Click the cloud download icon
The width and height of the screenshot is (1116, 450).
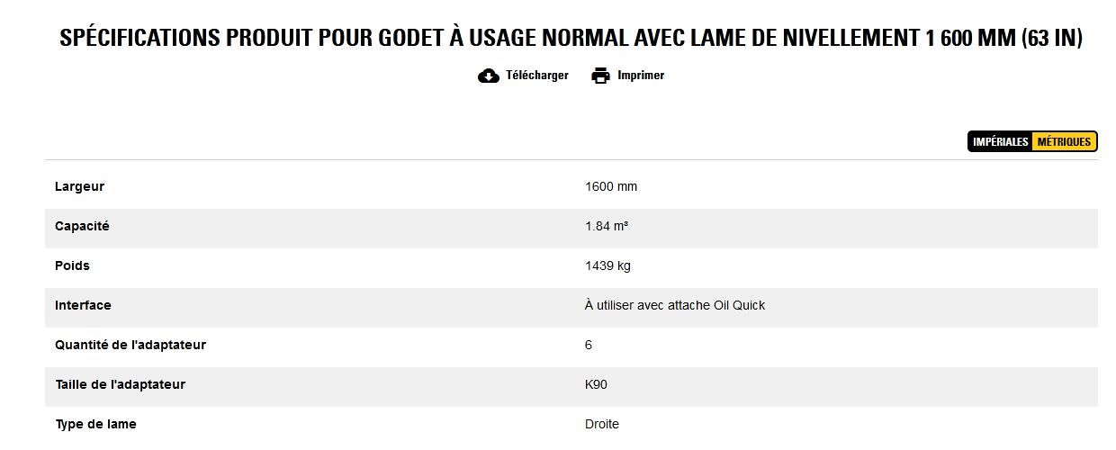(x=489, y=76)
